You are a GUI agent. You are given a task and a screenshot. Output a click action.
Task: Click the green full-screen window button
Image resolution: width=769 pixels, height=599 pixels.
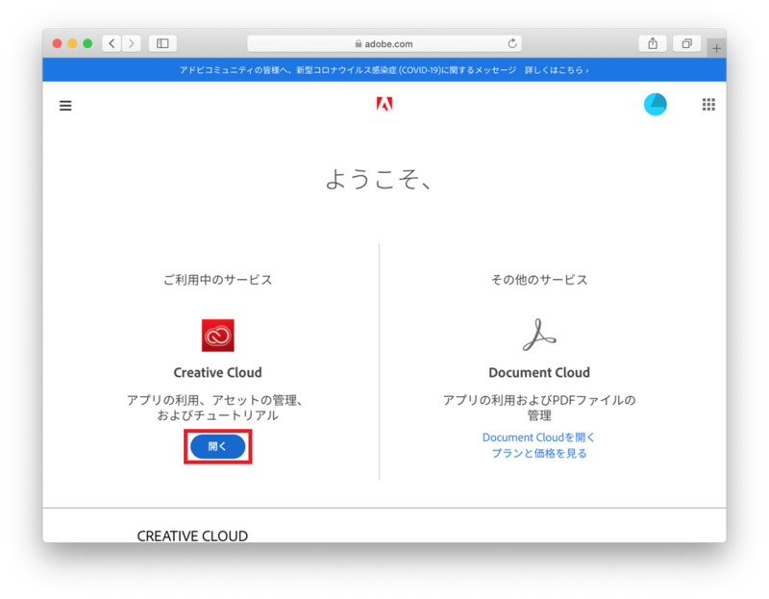coord(87,43)
